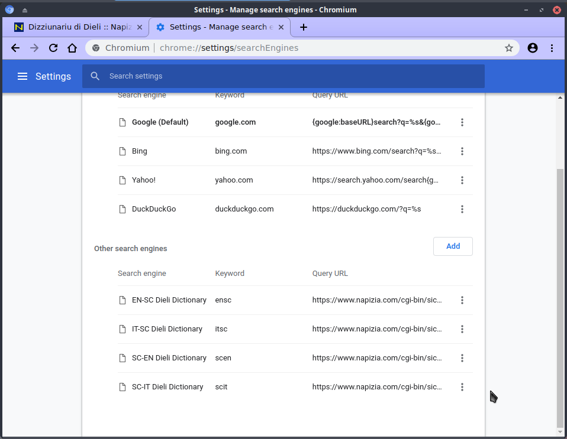
Task: Go back with the browser back arrow
Action: click(x=15, y=48)
